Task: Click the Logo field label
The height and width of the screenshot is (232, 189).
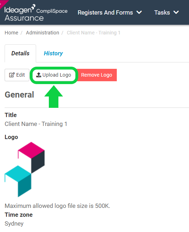Action: coord(11,137)
